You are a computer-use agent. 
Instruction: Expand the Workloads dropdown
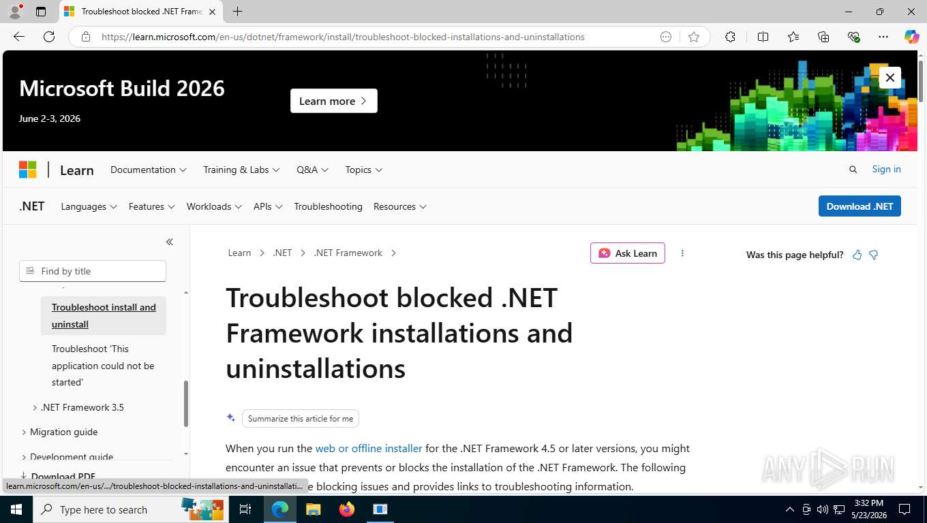pyautogui.click(x=214, y=206)
